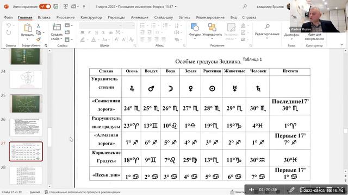Switch to the Вставка tab

pos(44,17)
